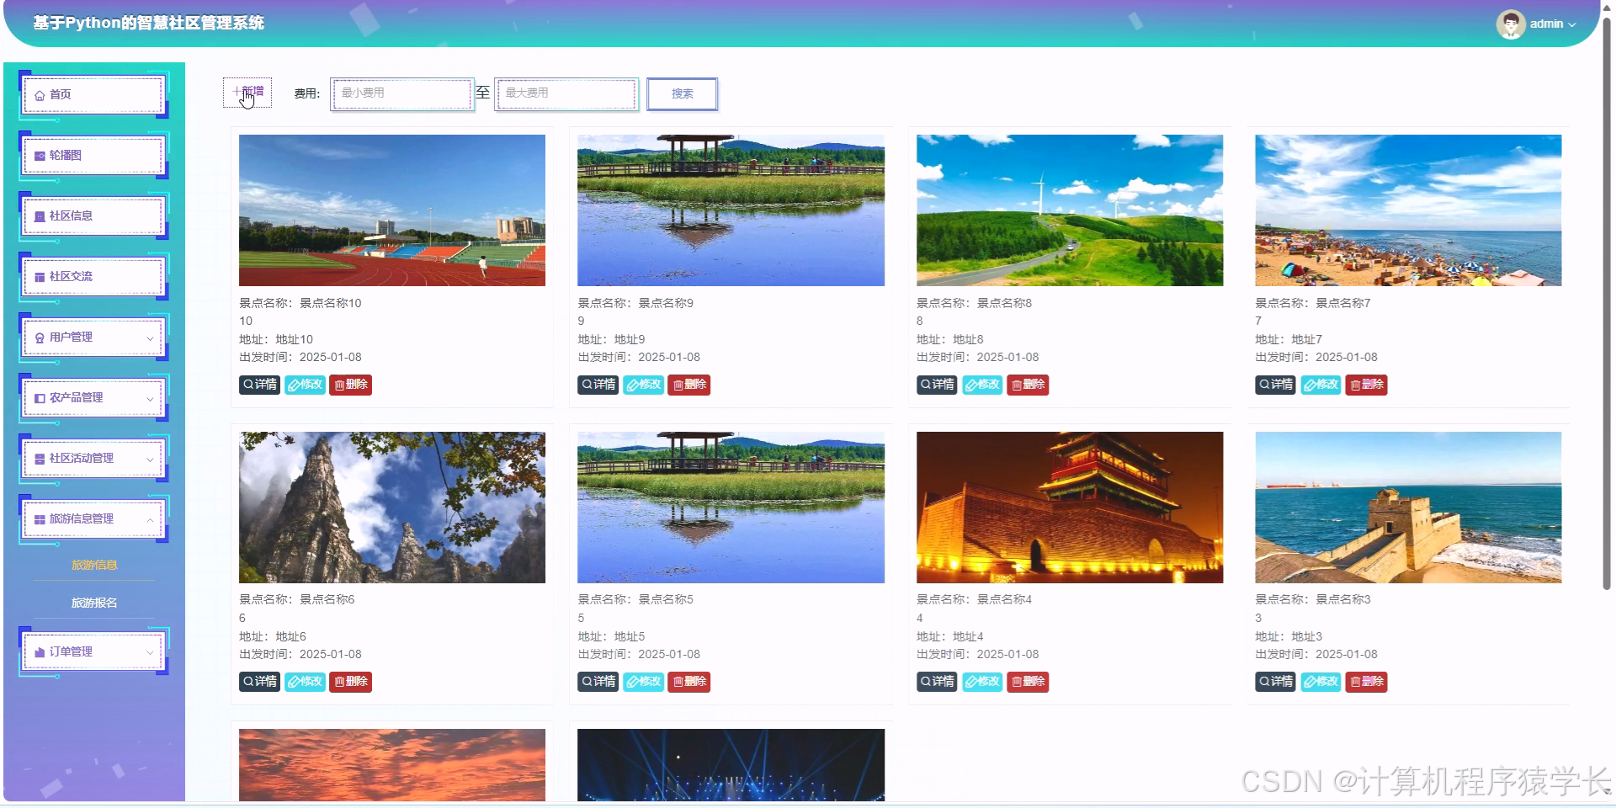Open the 社区交流 menu item
This screenshot has height=808, width=1616.
93,276
